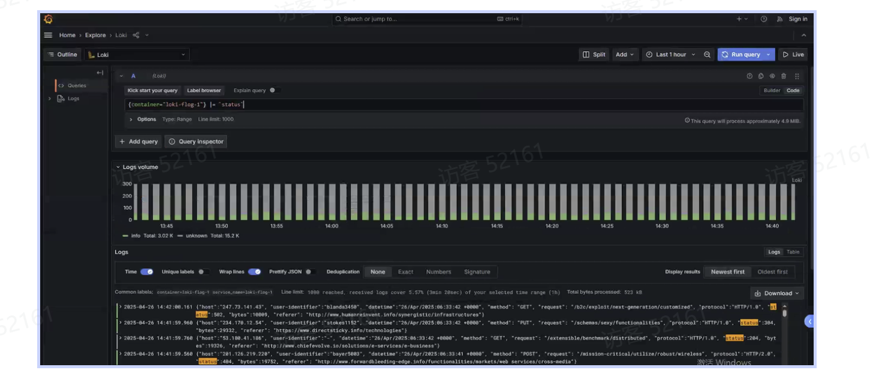
Task: Click the Grafana logo icon
Action: click(x=49, y=19)
